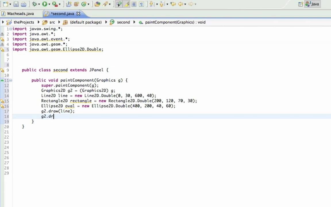Click the g2.draw(line); statement
The width and height of the screenshot is (331, 207).
tap(58, 111)
